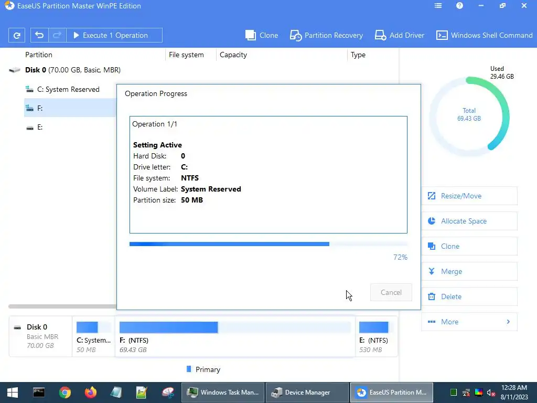This screenshot has width=537, height=403.
Task: Execute 1 Operation
Action: pos(114,35)
